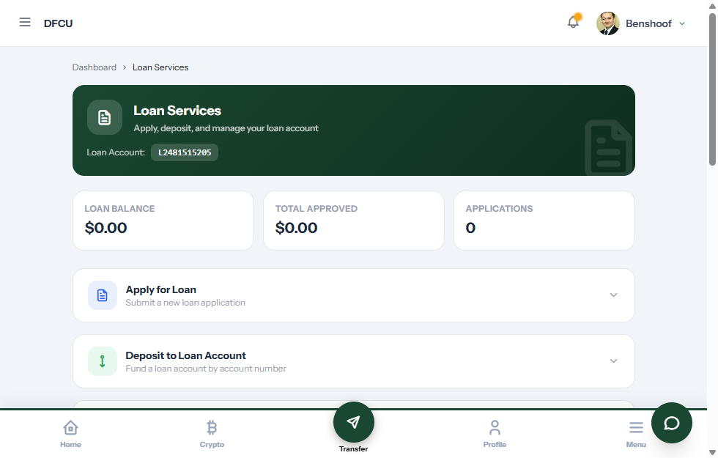
Task: Click the vertical scrollbar thumb
Action: pyautogui.click(x=712, y=89)
